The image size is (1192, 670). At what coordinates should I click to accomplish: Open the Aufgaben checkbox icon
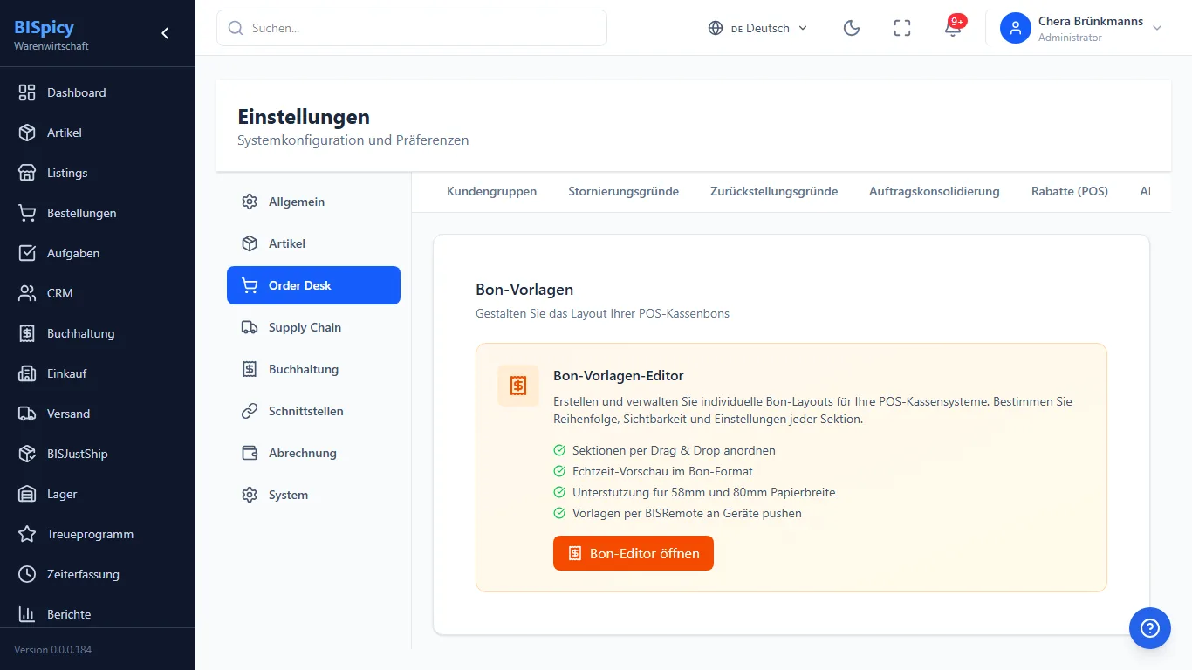27,253
